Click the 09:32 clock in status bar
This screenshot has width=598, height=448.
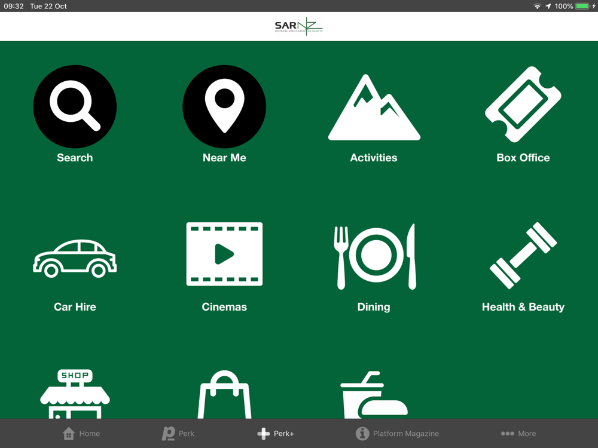tap(14, 6)
